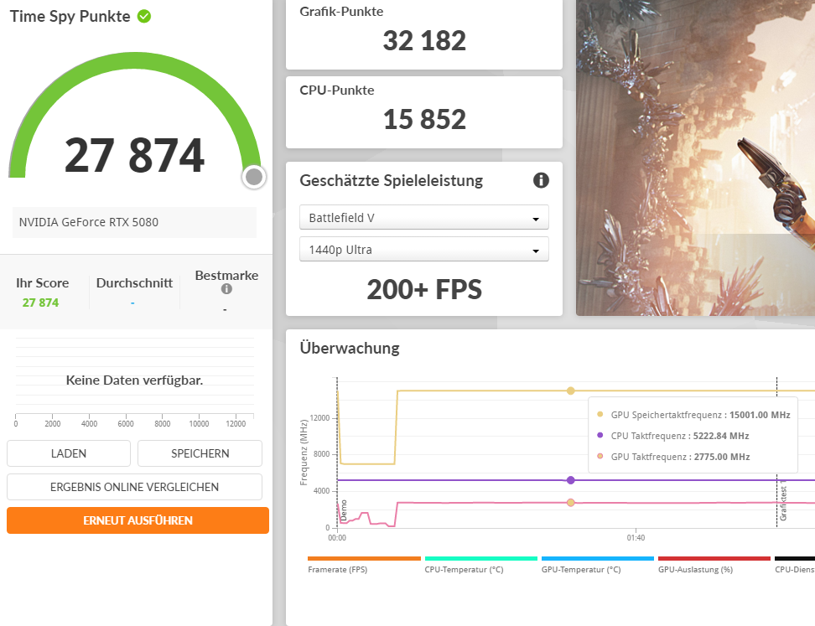Click CPU Taktfrequenz 5222.84 MHz tooltip entry

(x=673, y=436)
